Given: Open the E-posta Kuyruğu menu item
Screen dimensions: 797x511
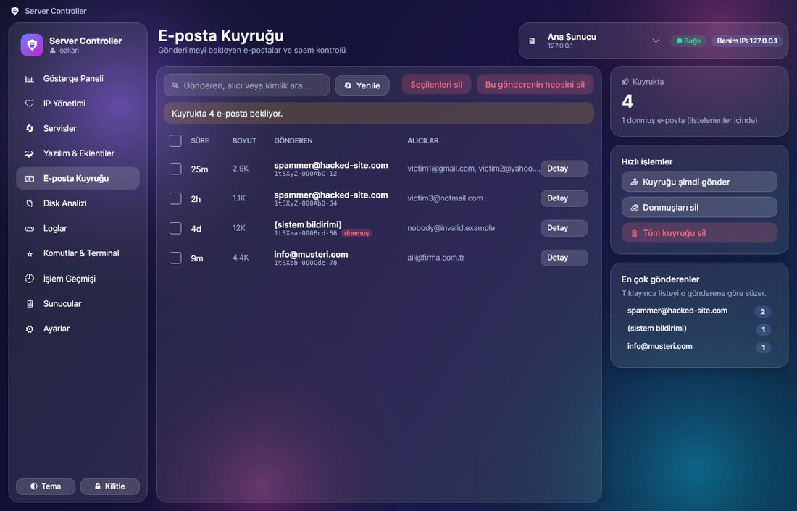Looking at the screenshot, I should (x=78, y=178).
